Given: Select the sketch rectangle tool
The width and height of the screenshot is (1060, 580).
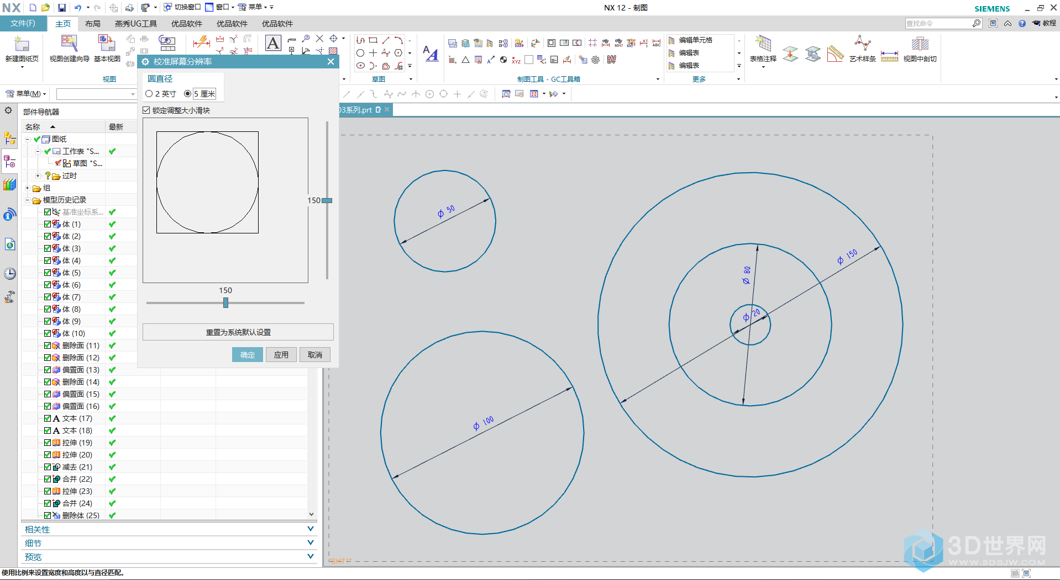Looking at the screenshot, I should point(373,40).
